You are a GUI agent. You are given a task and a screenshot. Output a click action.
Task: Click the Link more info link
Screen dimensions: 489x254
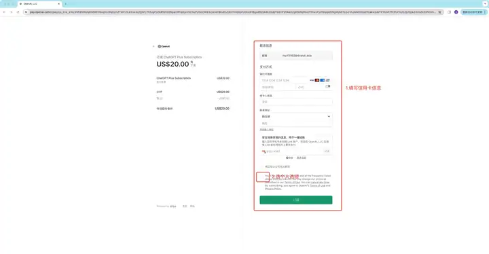point(302,158)
